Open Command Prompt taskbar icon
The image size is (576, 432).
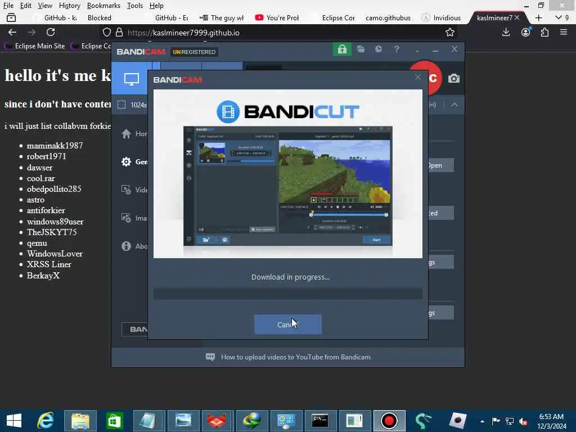319,421
